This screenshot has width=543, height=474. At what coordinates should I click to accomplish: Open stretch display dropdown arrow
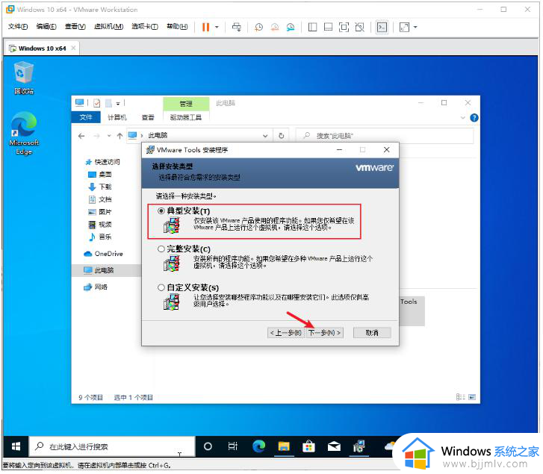click(415, 27)
